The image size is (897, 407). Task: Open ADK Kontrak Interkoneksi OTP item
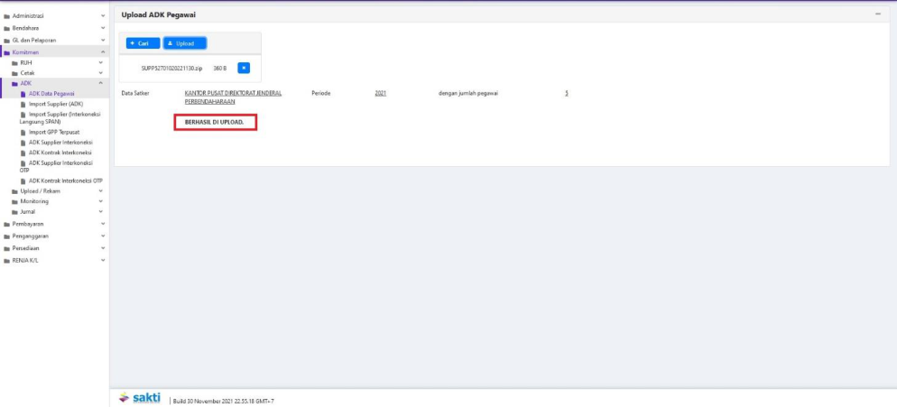65,180
